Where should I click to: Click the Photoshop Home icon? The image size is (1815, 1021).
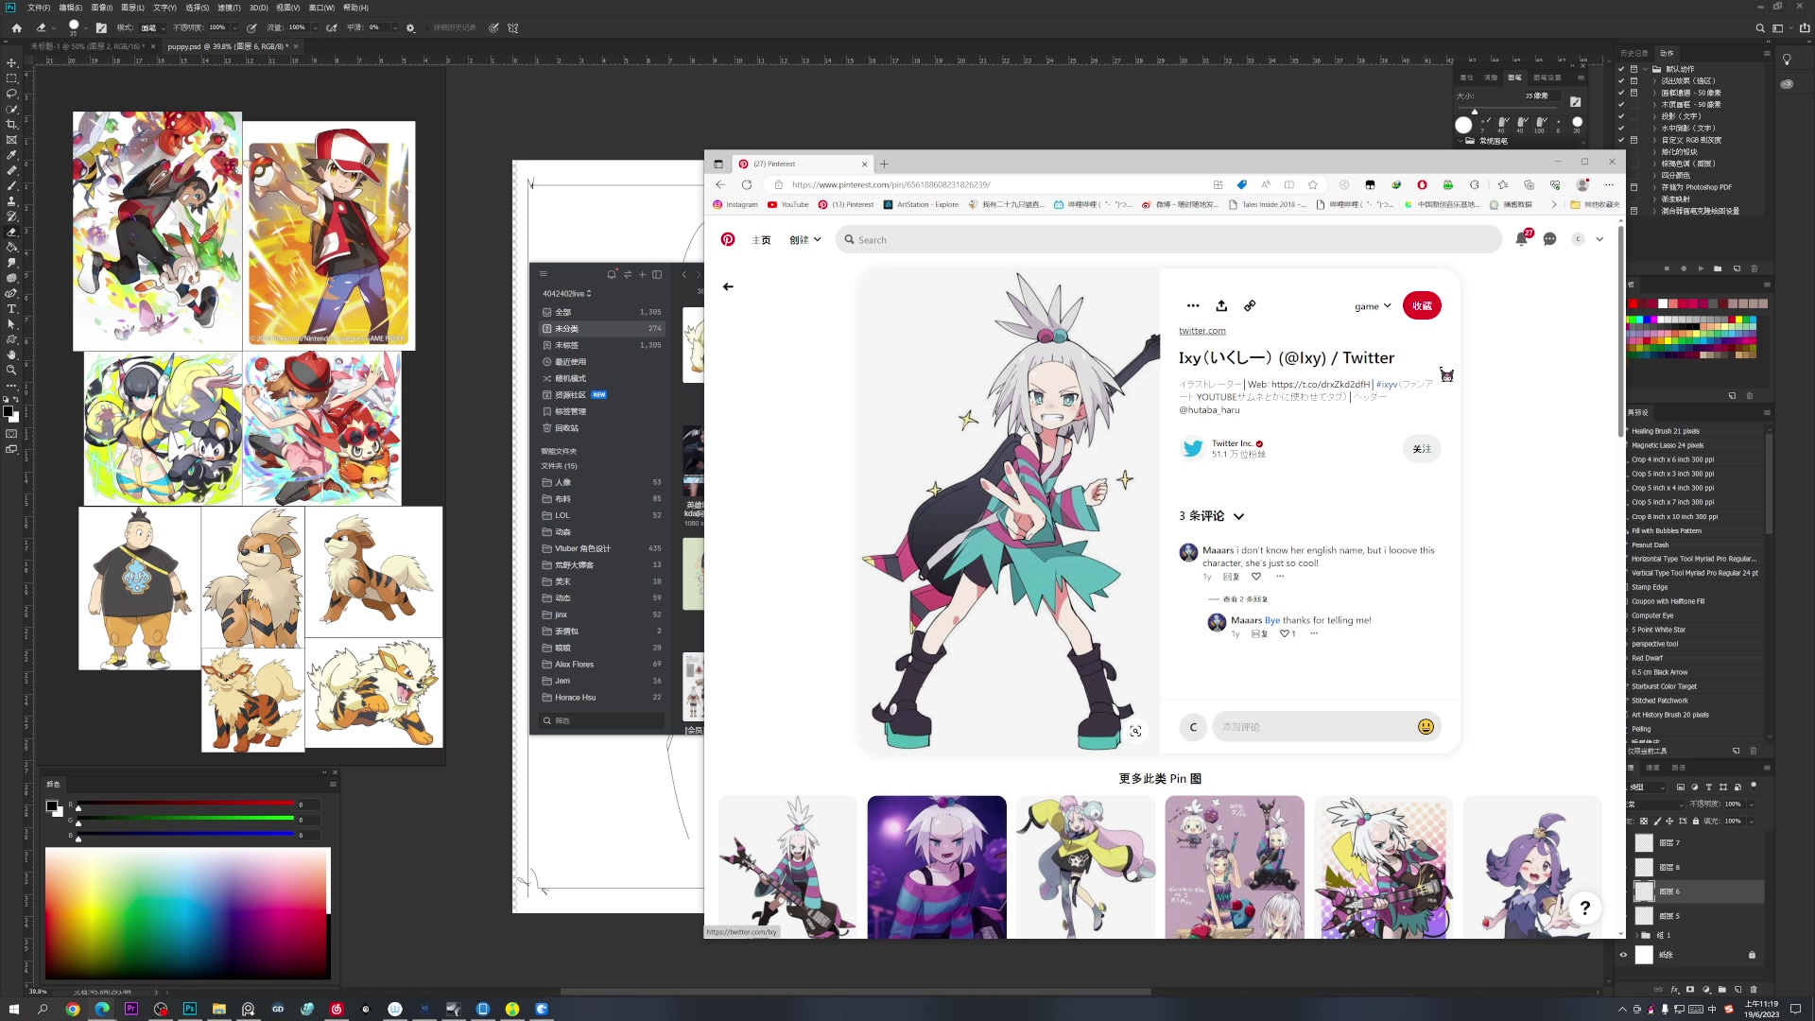point(16,28)
